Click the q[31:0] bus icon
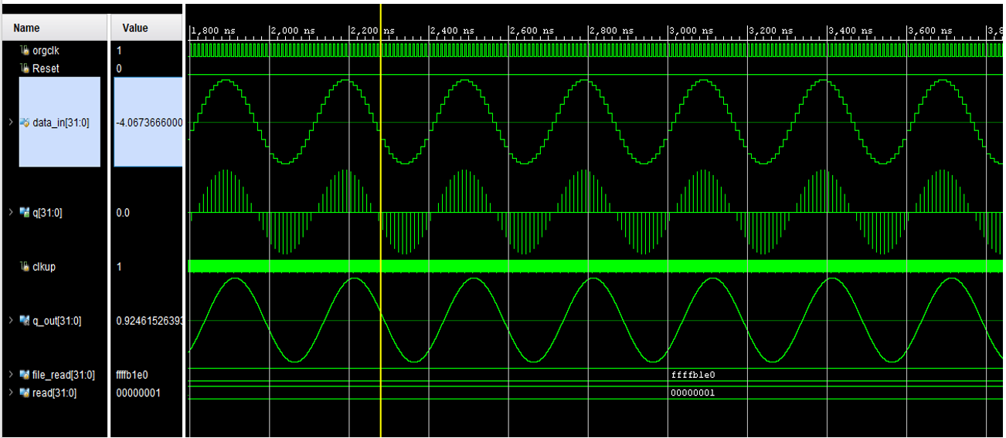 point(25,213)
